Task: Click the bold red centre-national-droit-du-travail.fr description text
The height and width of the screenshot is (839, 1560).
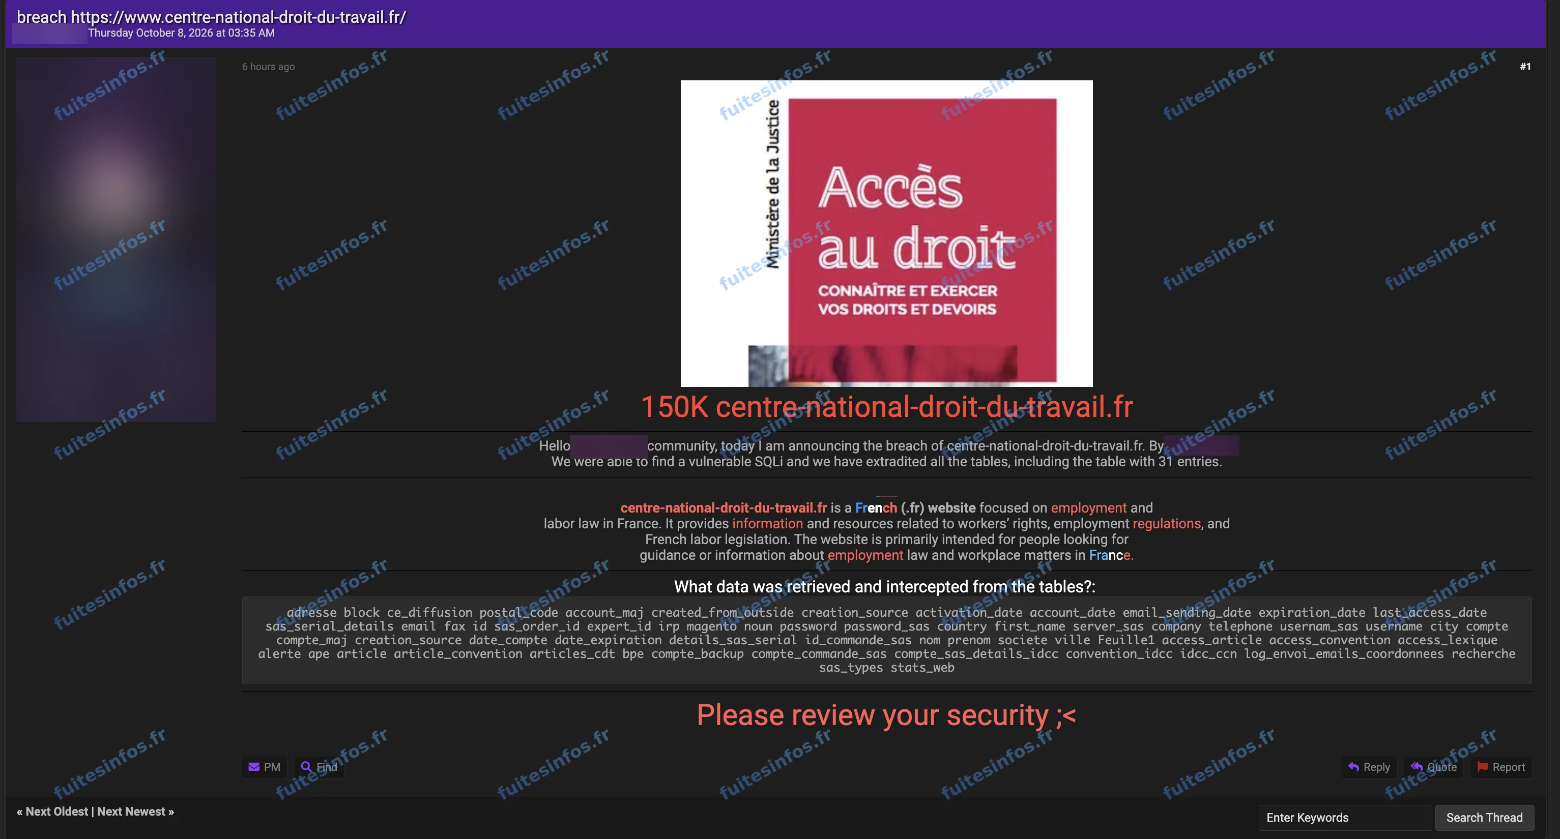Action: click(x=724, y=508)
